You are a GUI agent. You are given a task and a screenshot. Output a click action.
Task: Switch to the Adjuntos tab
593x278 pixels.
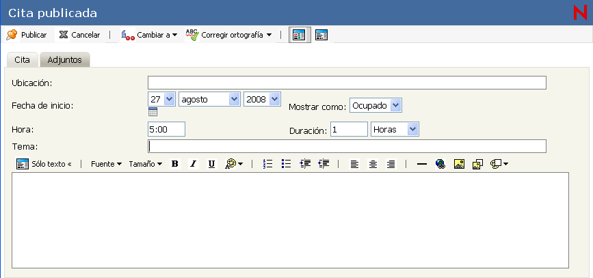tap(65, 60)
